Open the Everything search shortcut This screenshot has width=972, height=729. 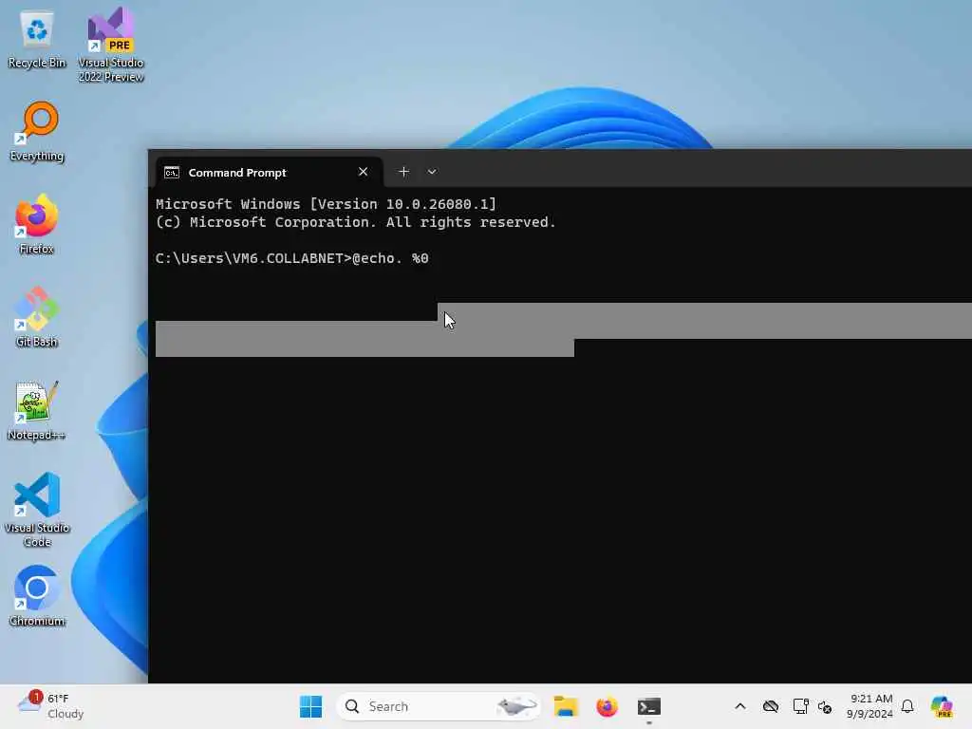pos(37,132)
